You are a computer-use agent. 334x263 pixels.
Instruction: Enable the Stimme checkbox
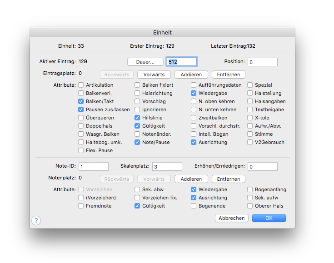tap(250, 134)
